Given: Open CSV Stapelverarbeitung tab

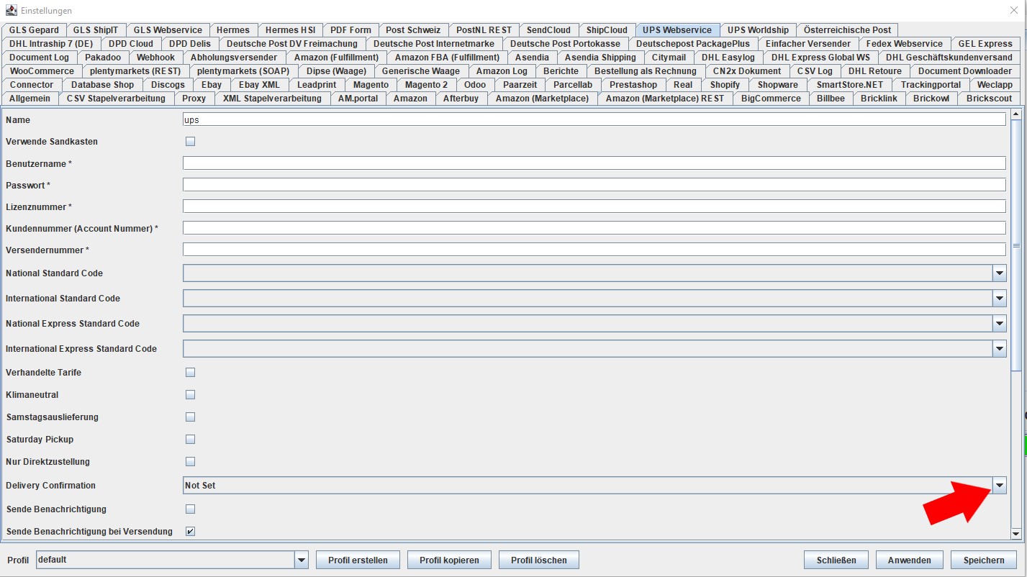Looking at the screenshot, I should click(x=116, y=99).
